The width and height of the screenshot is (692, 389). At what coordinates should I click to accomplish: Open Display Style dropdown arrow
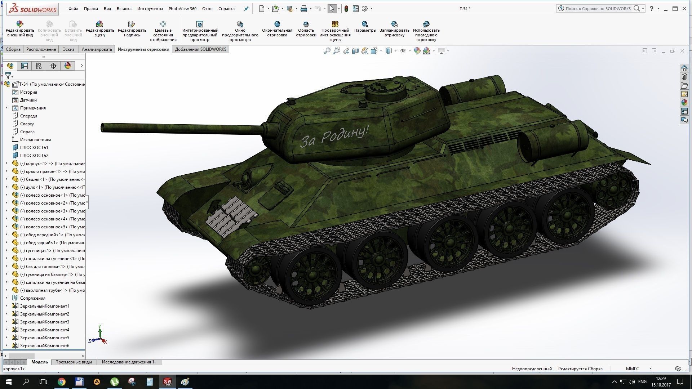pos(395,51)
